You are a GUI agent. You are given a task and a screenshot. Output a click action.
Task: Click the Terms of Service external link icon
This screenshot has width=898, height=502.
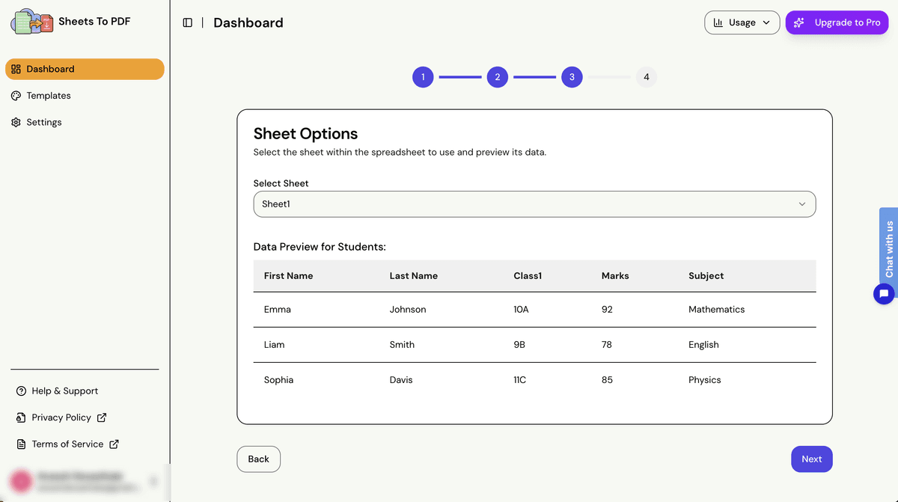click(116, 444)
